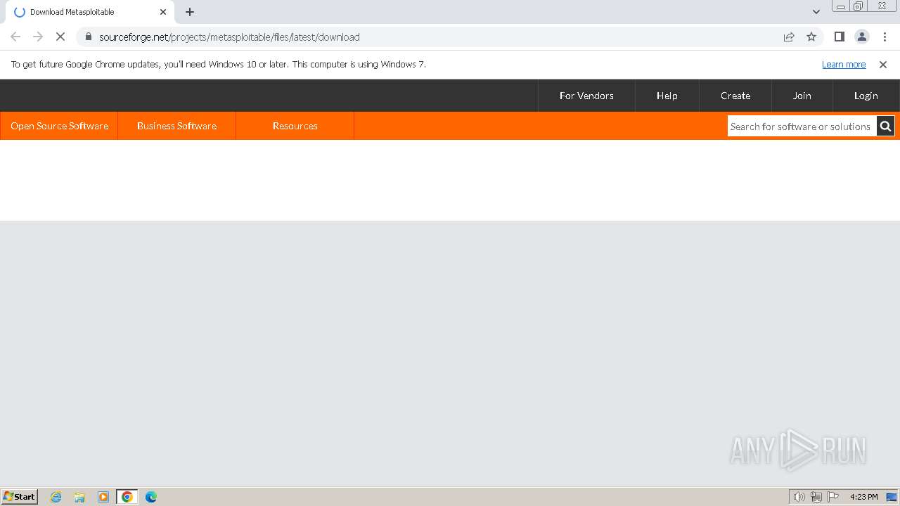
Task: Open the Chrome three-dot menu
Action: coord(885,37)
